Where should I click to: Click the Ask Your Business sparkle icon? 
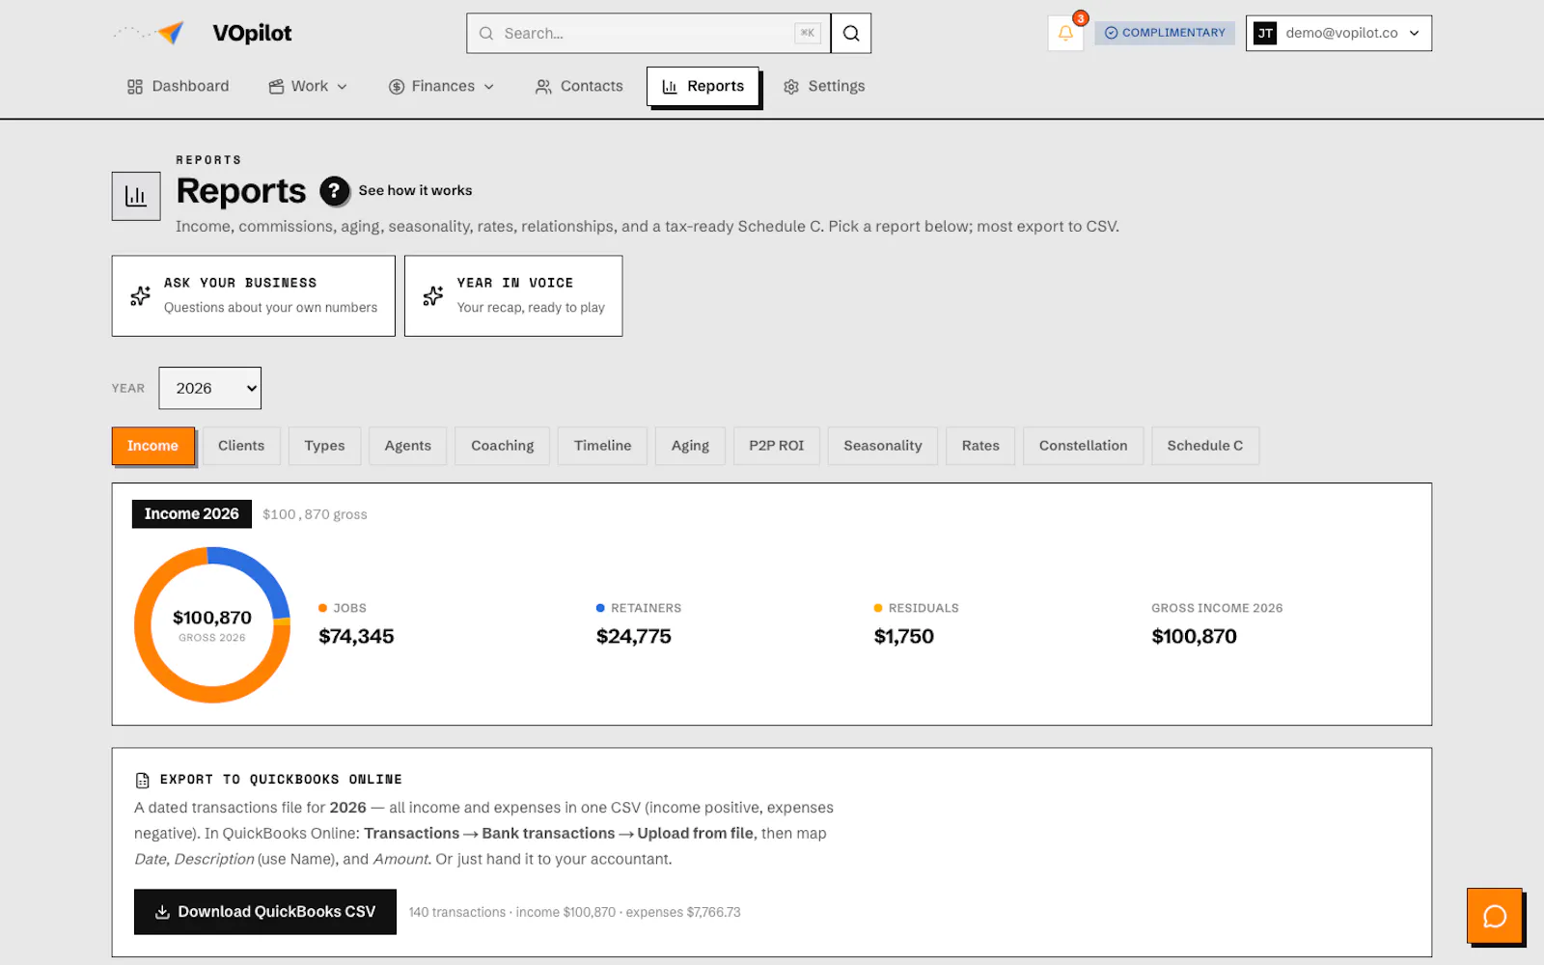140,295
